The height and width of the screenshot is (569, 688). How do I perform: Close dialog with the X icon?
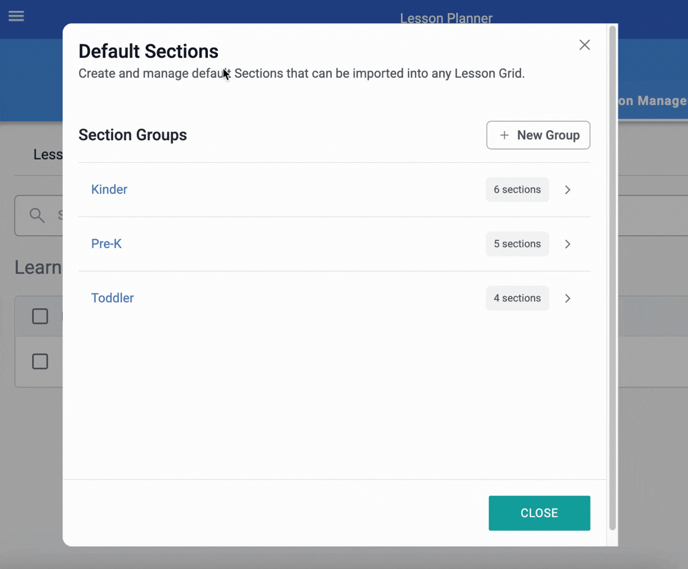point(584,45)
